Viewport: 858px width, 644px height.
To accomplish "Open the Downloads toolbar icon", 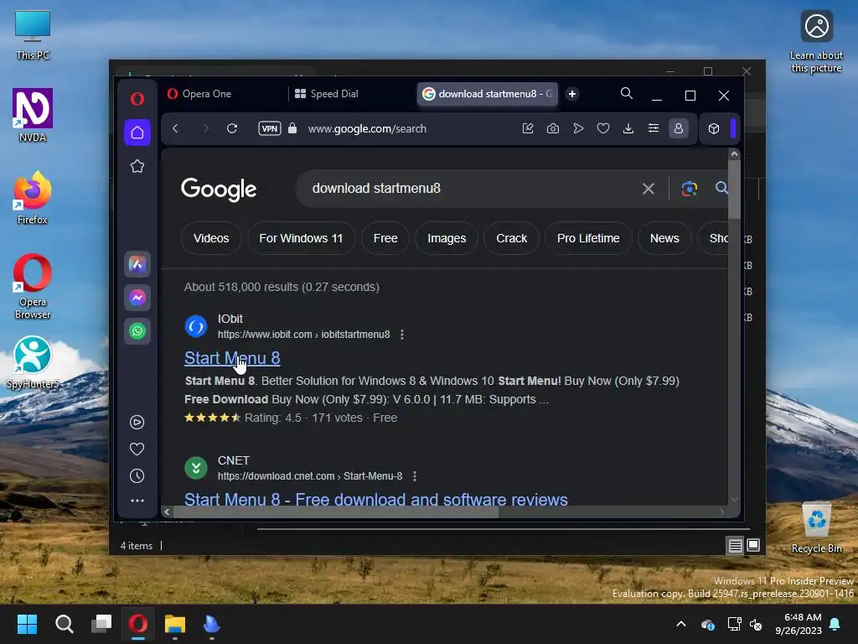I will click(628, 128).
